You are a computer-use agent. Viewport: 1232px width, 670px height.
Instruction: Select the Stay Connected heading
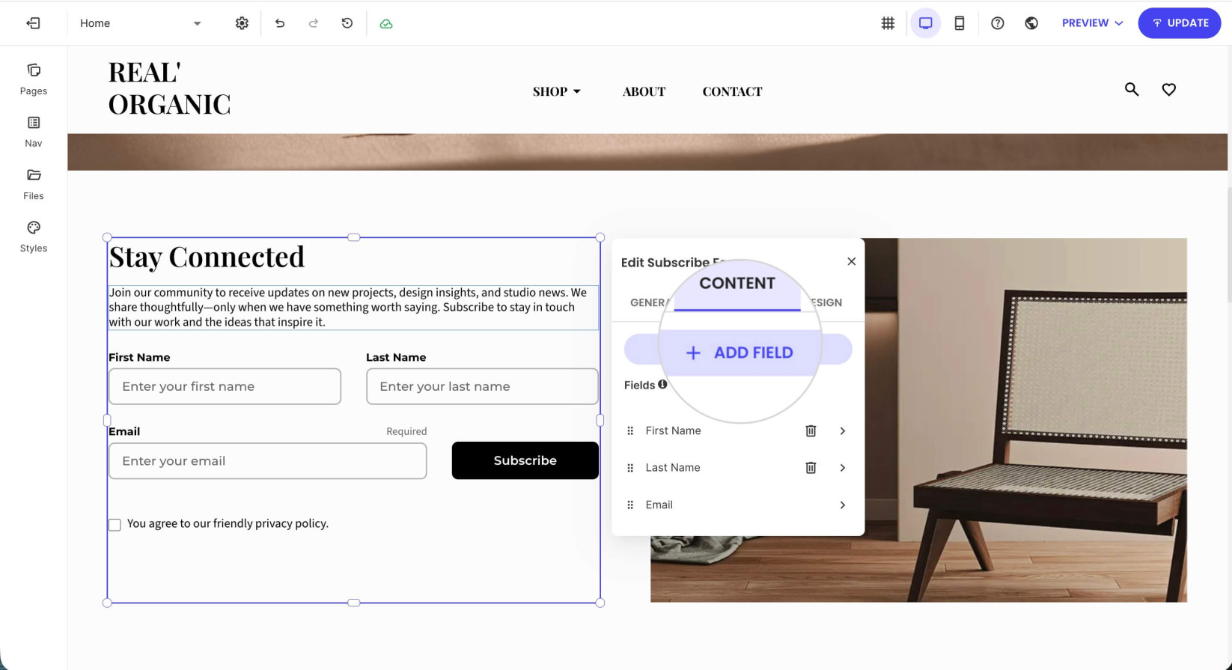point(207,257)
